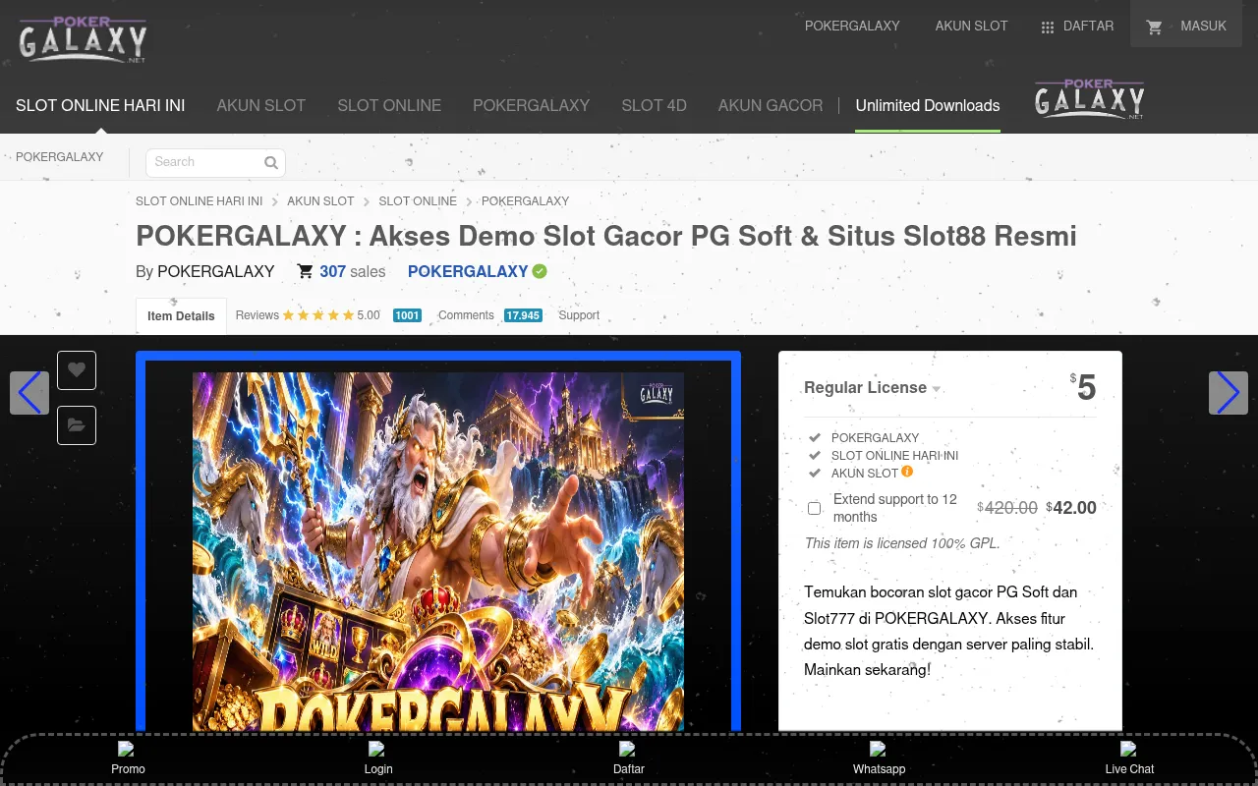1258x786 pixels.
Task: Select SLOT 4D in navigation bar
Action: [x=654, y=105]
